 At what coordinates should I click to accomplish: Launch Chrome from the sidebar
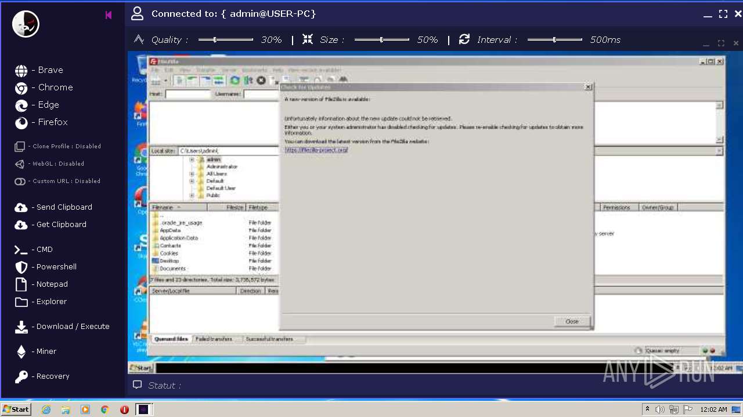coord(44,87)
